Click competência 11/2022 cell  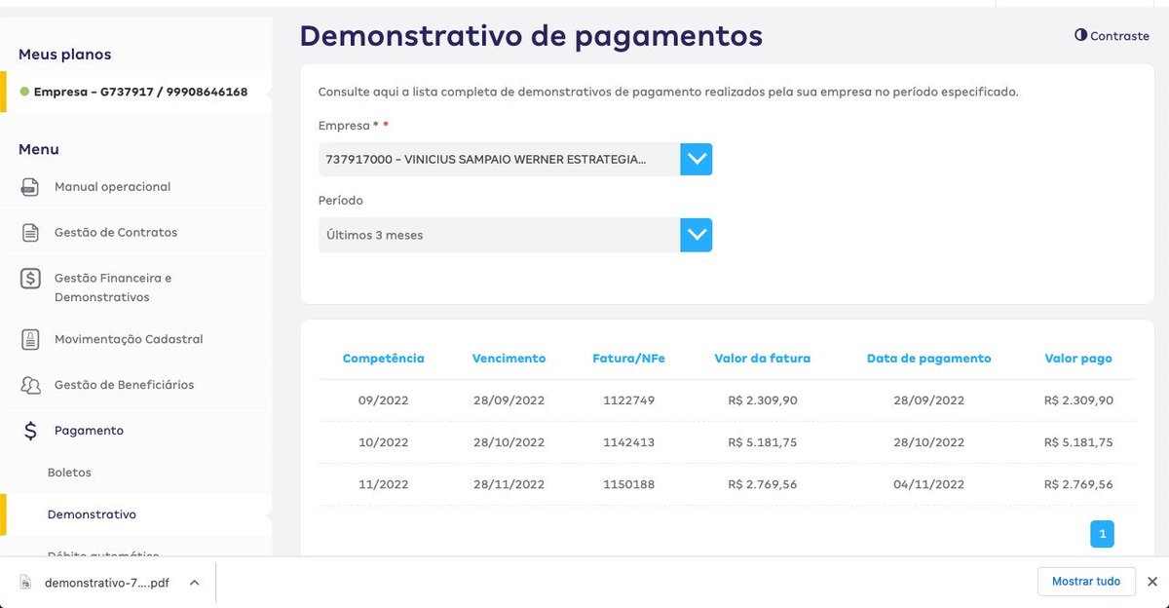pyautogui.click(x=384, y=484)
